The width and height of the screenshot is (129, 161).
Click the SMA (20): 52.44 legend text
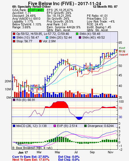pyautogui.click(x=60, y=37)
